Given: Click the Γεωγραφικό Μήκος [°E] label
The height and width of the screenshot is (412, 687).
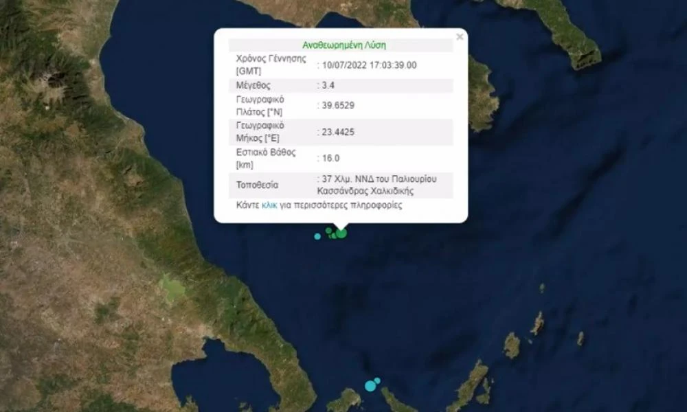Looking at the screenshot, I should [x=260, y=132].
